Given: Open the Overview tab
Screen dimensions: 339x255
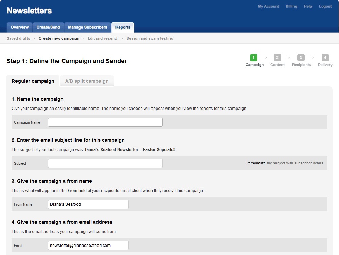Looking at the screenshot, I should point(19,27).
